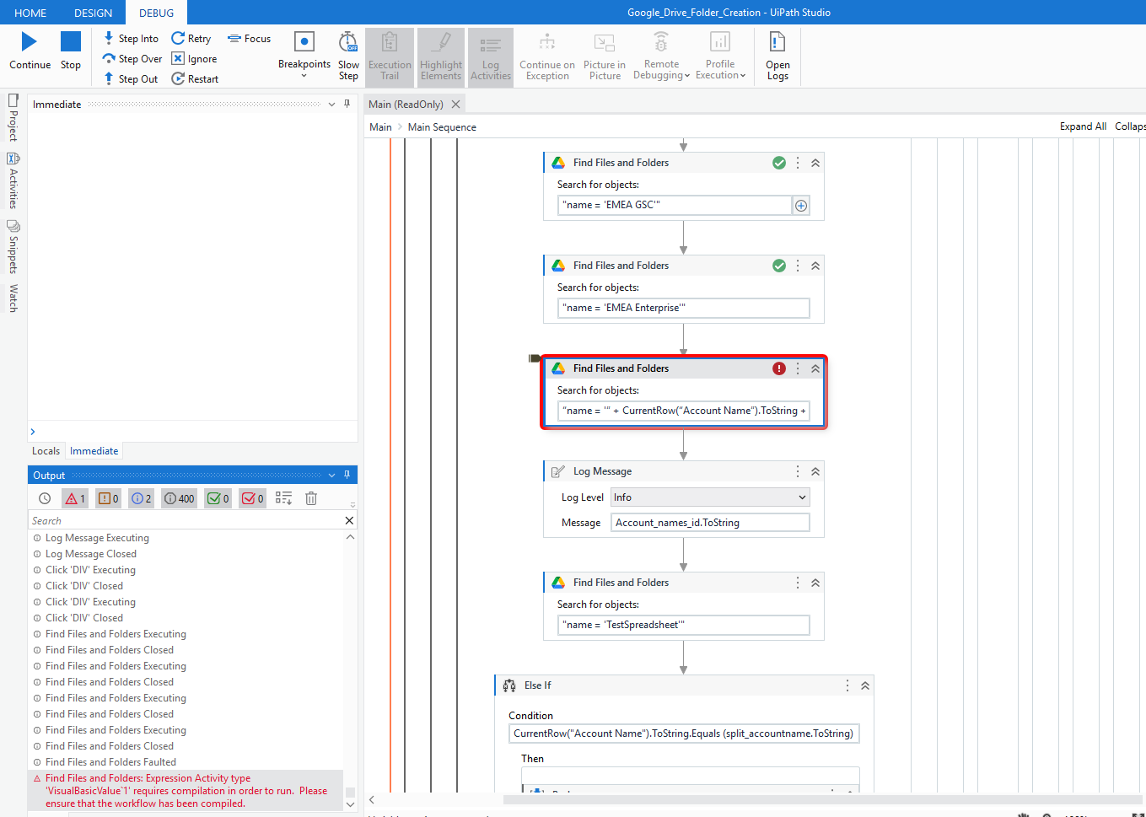Screen dimensions: 1146x817
Task: Toggle info messages filter showing 2
Action: (x=141, y=498)
